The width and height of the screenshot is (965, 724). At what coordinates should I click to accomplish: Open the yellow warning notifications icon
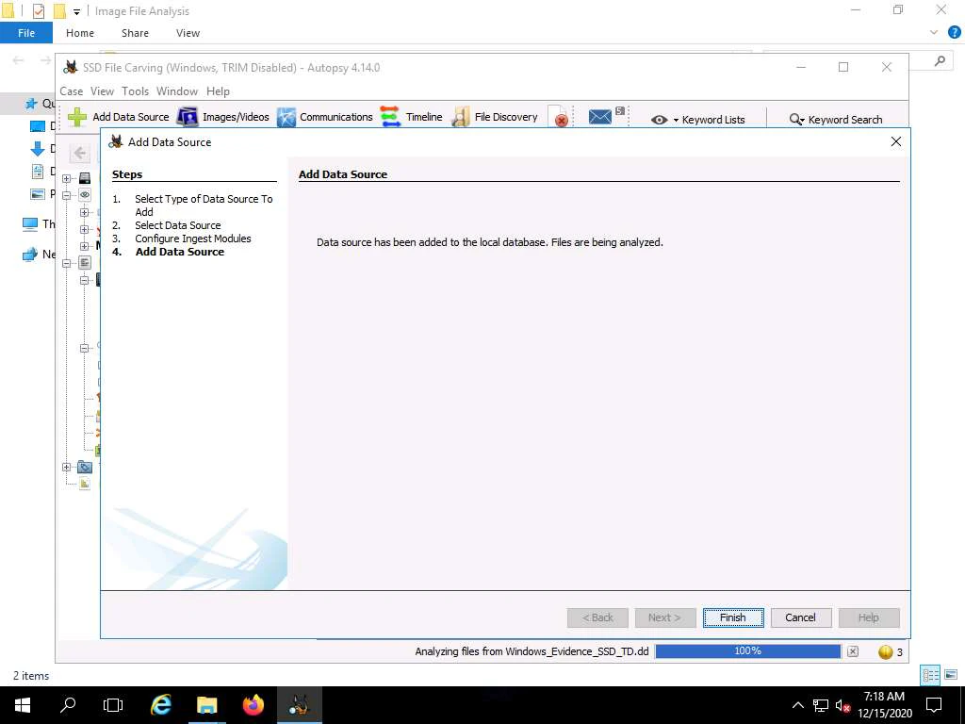tap(886, 651)
